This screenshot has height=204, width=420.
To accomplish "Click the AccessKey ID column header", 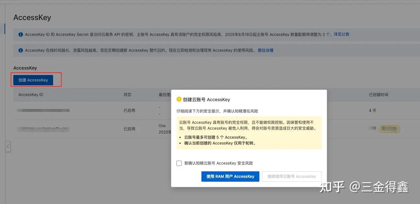I will [31, 94].
